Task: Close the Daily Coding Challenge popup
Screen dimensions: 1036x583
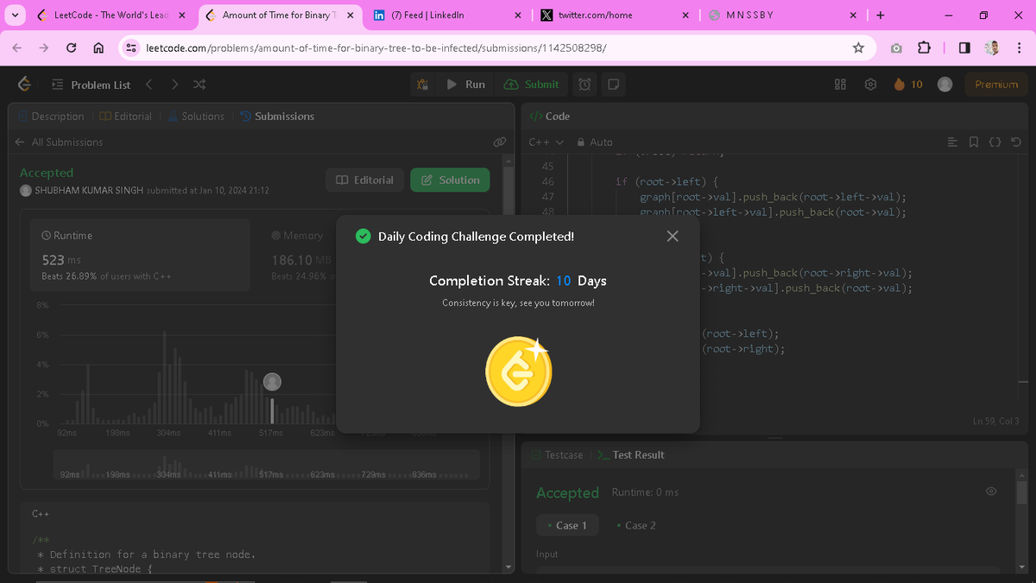Action: pyautogui.click(x=673, y=237)
